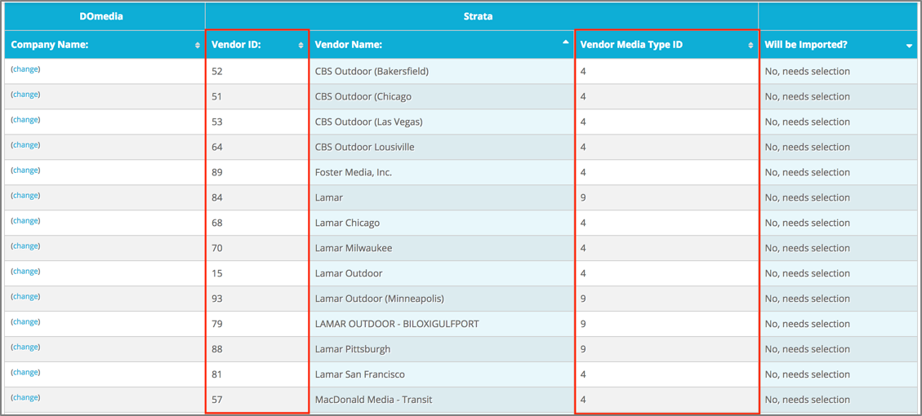Select vendor name CBS Outdoor (Chicago
Image resolution: width=922 pixels, height=416 pixels.
[x=363, y=97]
